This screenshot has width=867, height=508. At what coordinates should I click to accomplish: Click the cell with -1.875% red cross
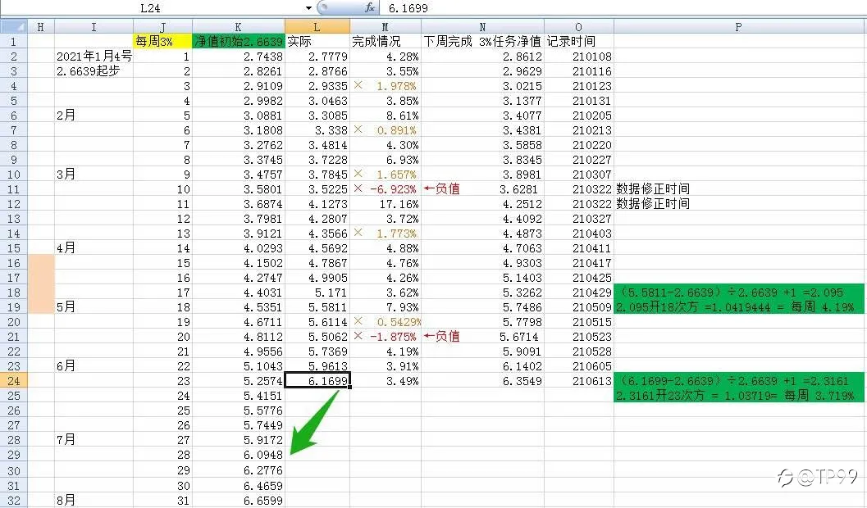click(x=386, y=337)
